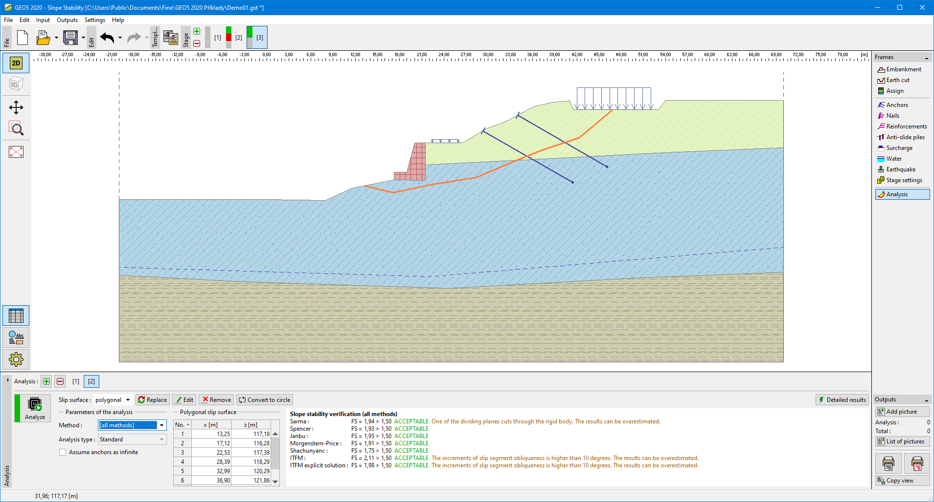Expand the Method all methods dropdown
The width and height of the screenshot is (934, 502).
point(161,425)
